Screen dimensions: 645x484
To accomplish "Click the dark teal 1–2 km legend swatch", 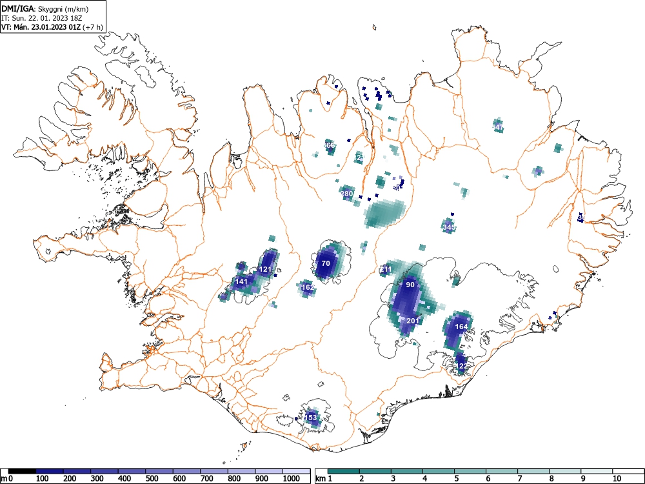I will pos(344,471).
